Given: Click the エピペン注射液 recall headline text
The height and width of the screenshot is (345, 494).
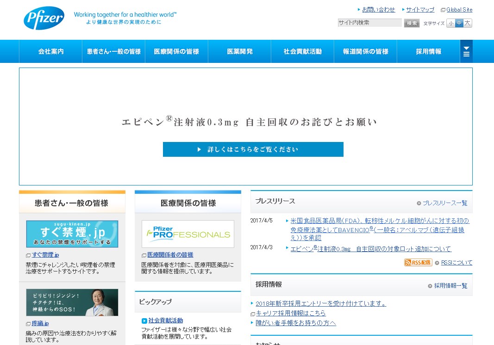Looking at the screenshot, I should pyautogui.click(x=249, y=122).
